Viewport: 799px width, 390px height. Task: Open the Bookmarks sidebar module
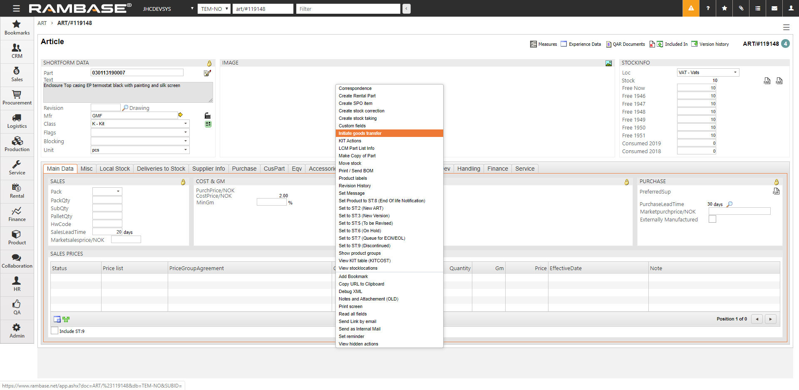(17, 27)
